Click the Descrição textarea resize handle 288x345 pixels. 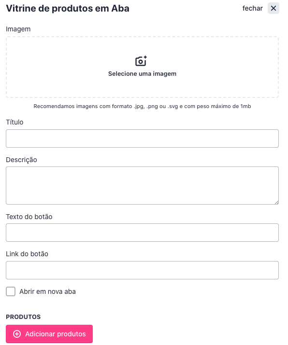click(277, 203)
